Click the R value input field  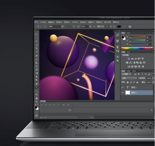149,37
